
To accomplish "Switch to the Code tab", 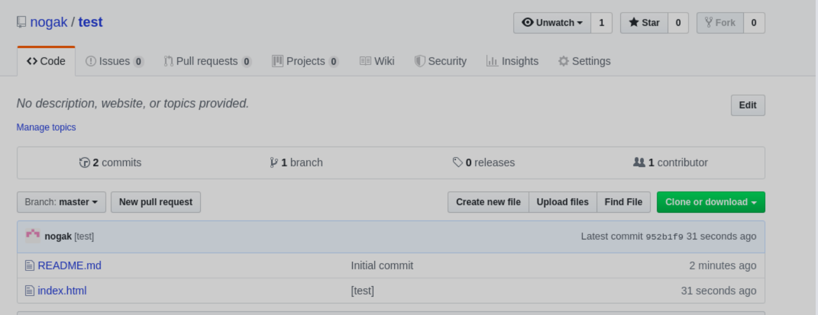I will click(46, 61).
